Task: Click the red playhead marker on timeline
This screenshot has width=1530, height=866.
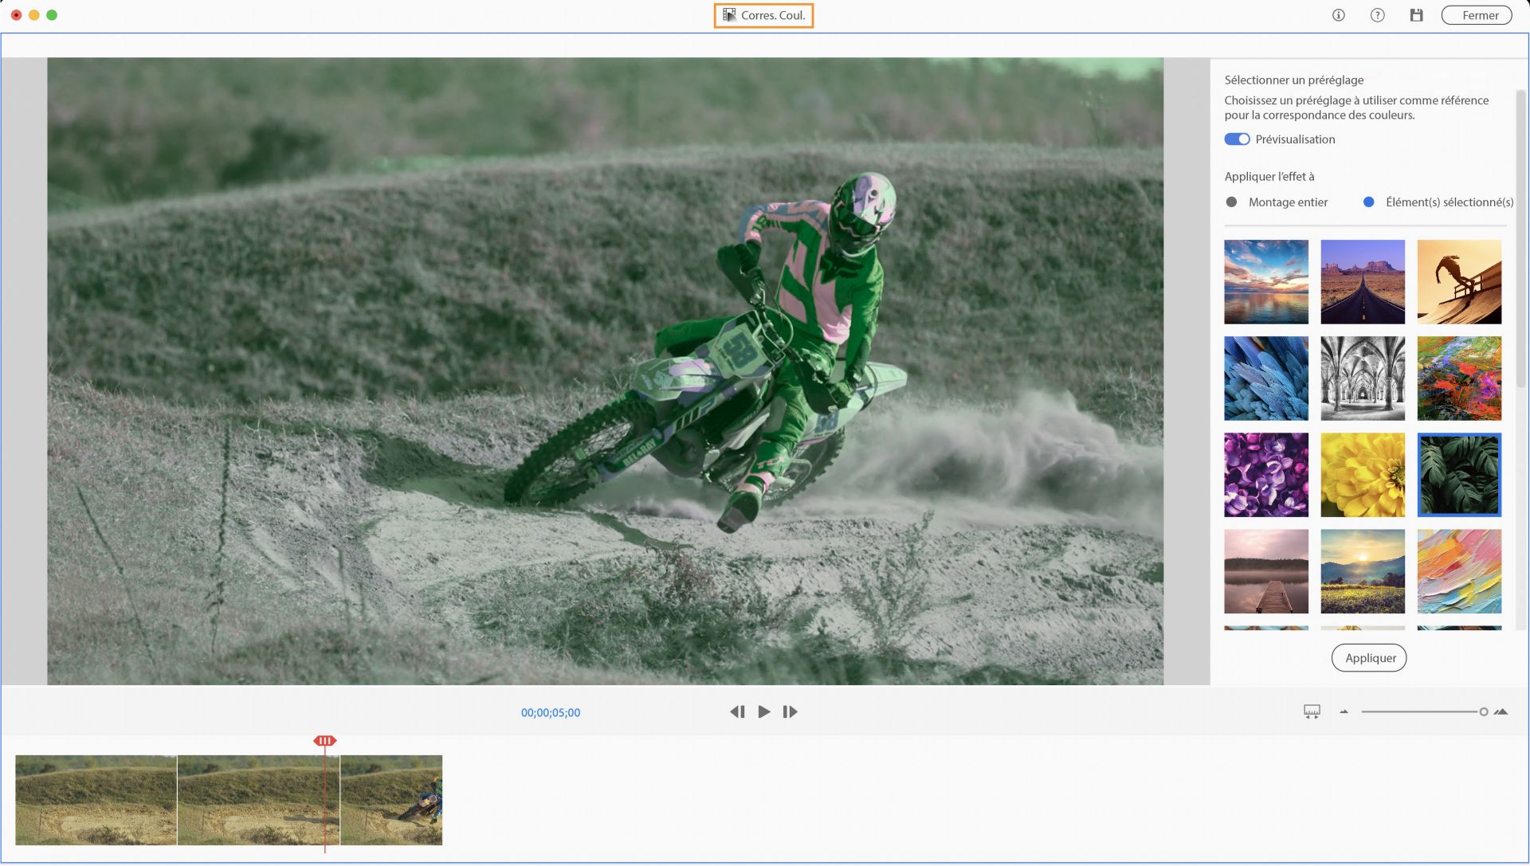Action: (x=324, y=741)
